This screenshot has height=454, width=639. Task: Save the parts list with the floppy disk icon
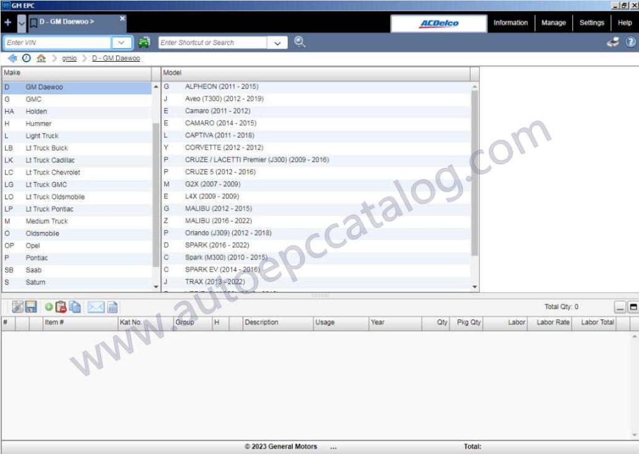pos(30,306)
